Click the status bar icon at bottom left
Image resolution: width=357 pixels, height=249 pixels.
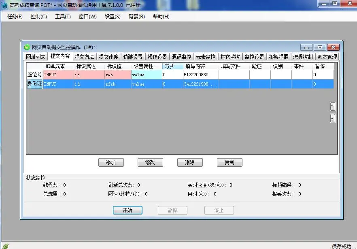[5, 246]
